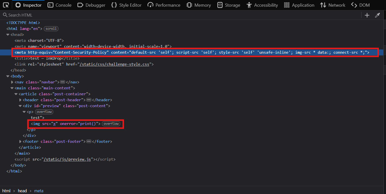The image size is (386, 194).
Task: Activate the element picker tool
Action: click(x=5, y=5)
